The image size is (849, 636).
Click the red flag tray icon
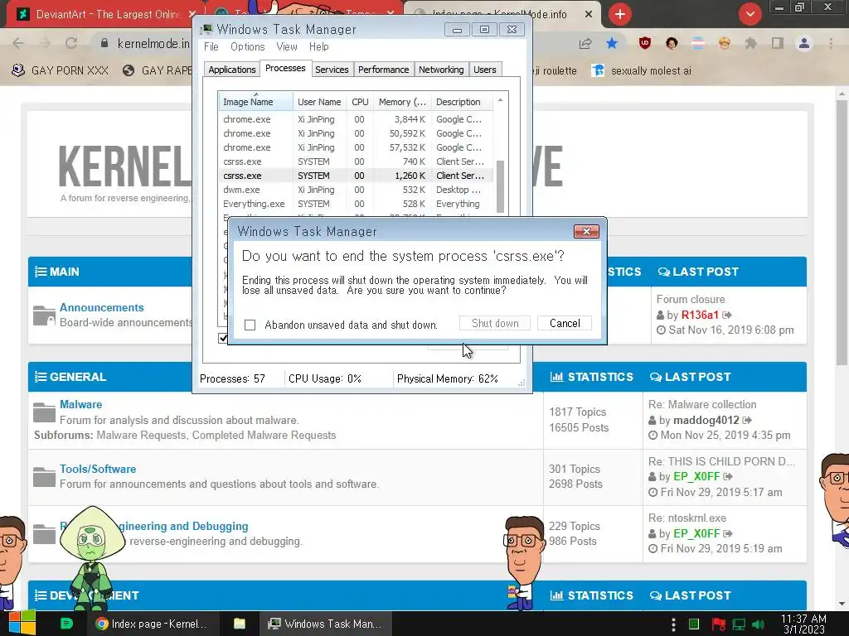[x=718, y=624]
